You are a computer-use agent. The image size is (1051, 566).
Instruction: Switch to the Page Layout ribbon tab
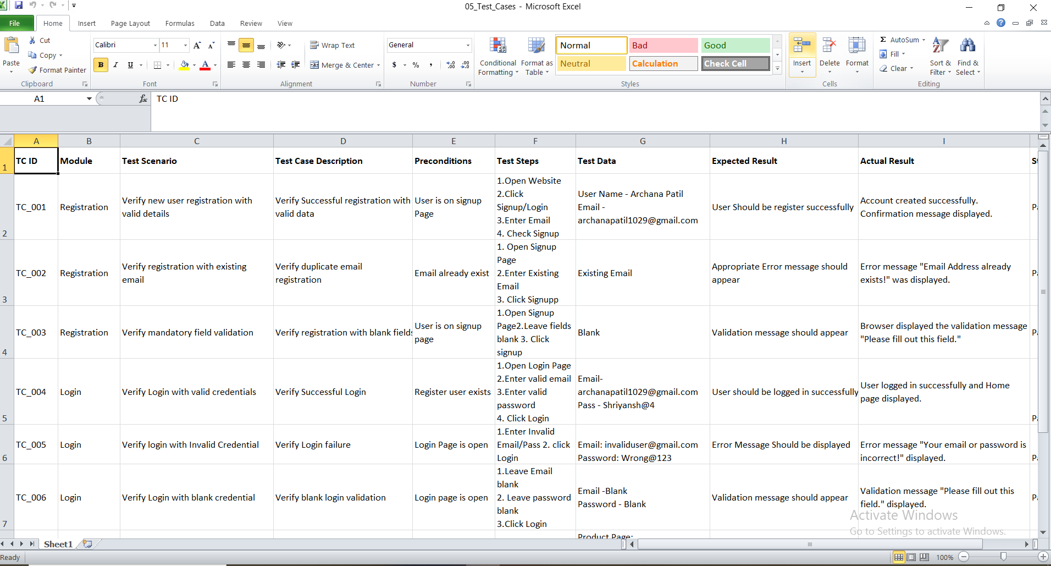[130, 23]
